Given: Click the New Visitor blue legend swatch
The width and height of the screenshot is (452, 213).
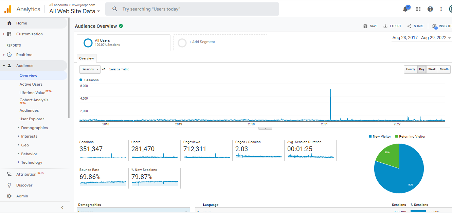Looking at the screenshot, I should coord(370,137).
